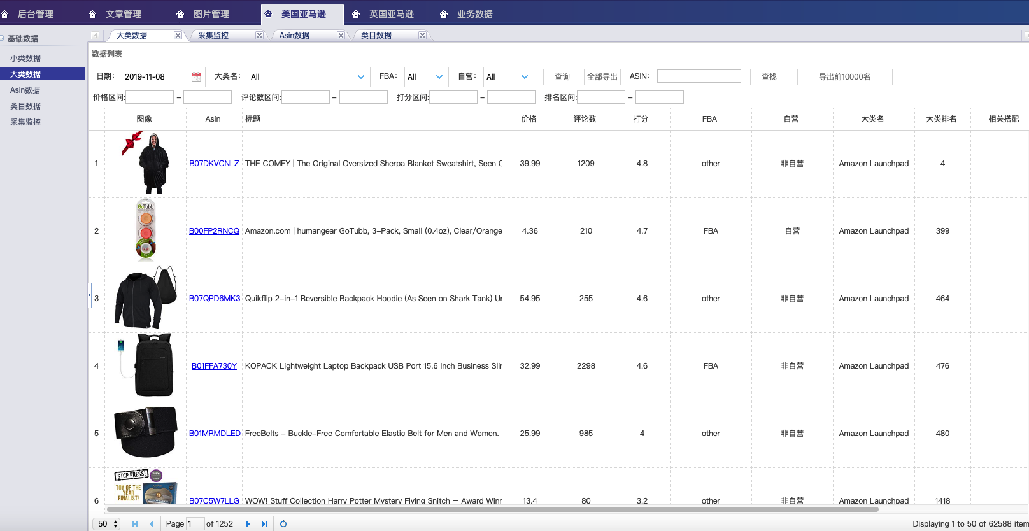Image resolution: width=1029 pixels, height=531 pixels.
Task: Collapse the 基础数据 section
Action: pyautogui.click(x=2, y=38)
